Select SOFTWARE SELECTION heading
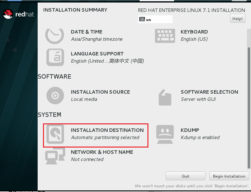The height and width of the screenshot is (192, 251). click(209, 92)
